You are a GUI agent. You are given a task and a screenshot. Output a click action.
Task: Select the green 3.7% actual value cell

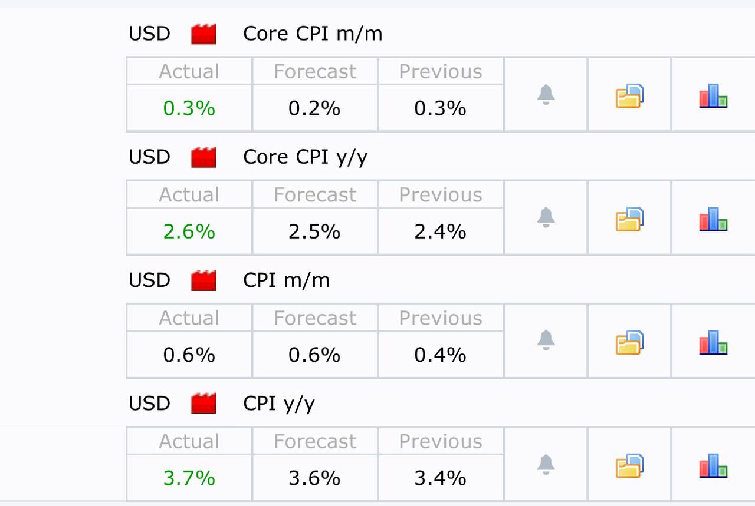(x=189, y=478)
